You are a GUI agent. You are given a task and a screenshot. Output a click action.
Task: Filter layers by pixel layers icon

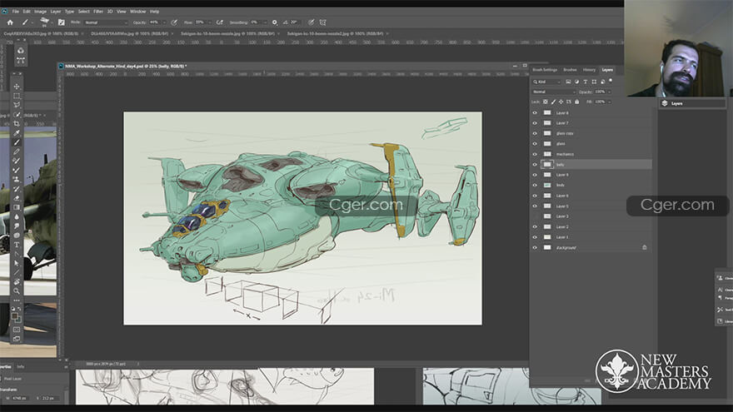(x=568, y=82)
